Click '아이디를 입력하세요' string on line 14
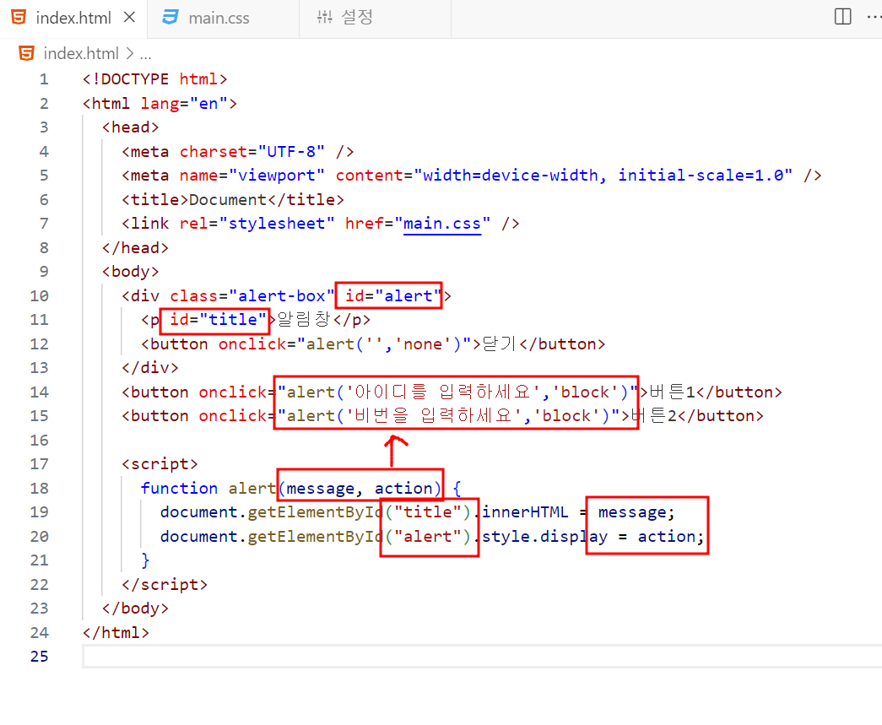 [444, 392]
